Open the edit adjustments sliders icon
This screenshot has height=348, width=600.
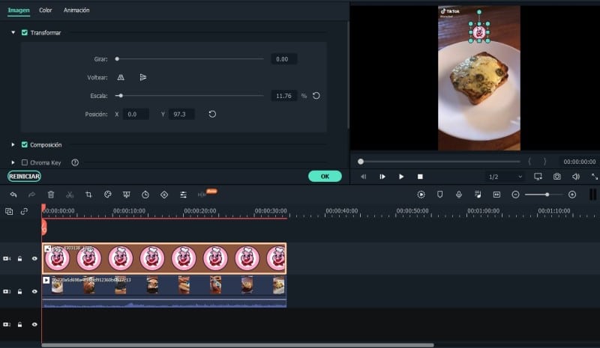point(183,195)
